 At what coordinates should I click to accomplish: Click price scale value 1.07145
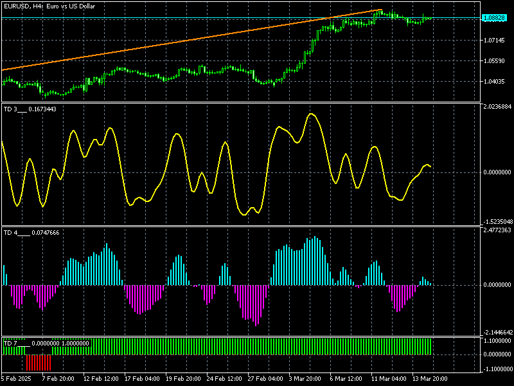coord(494,41)
